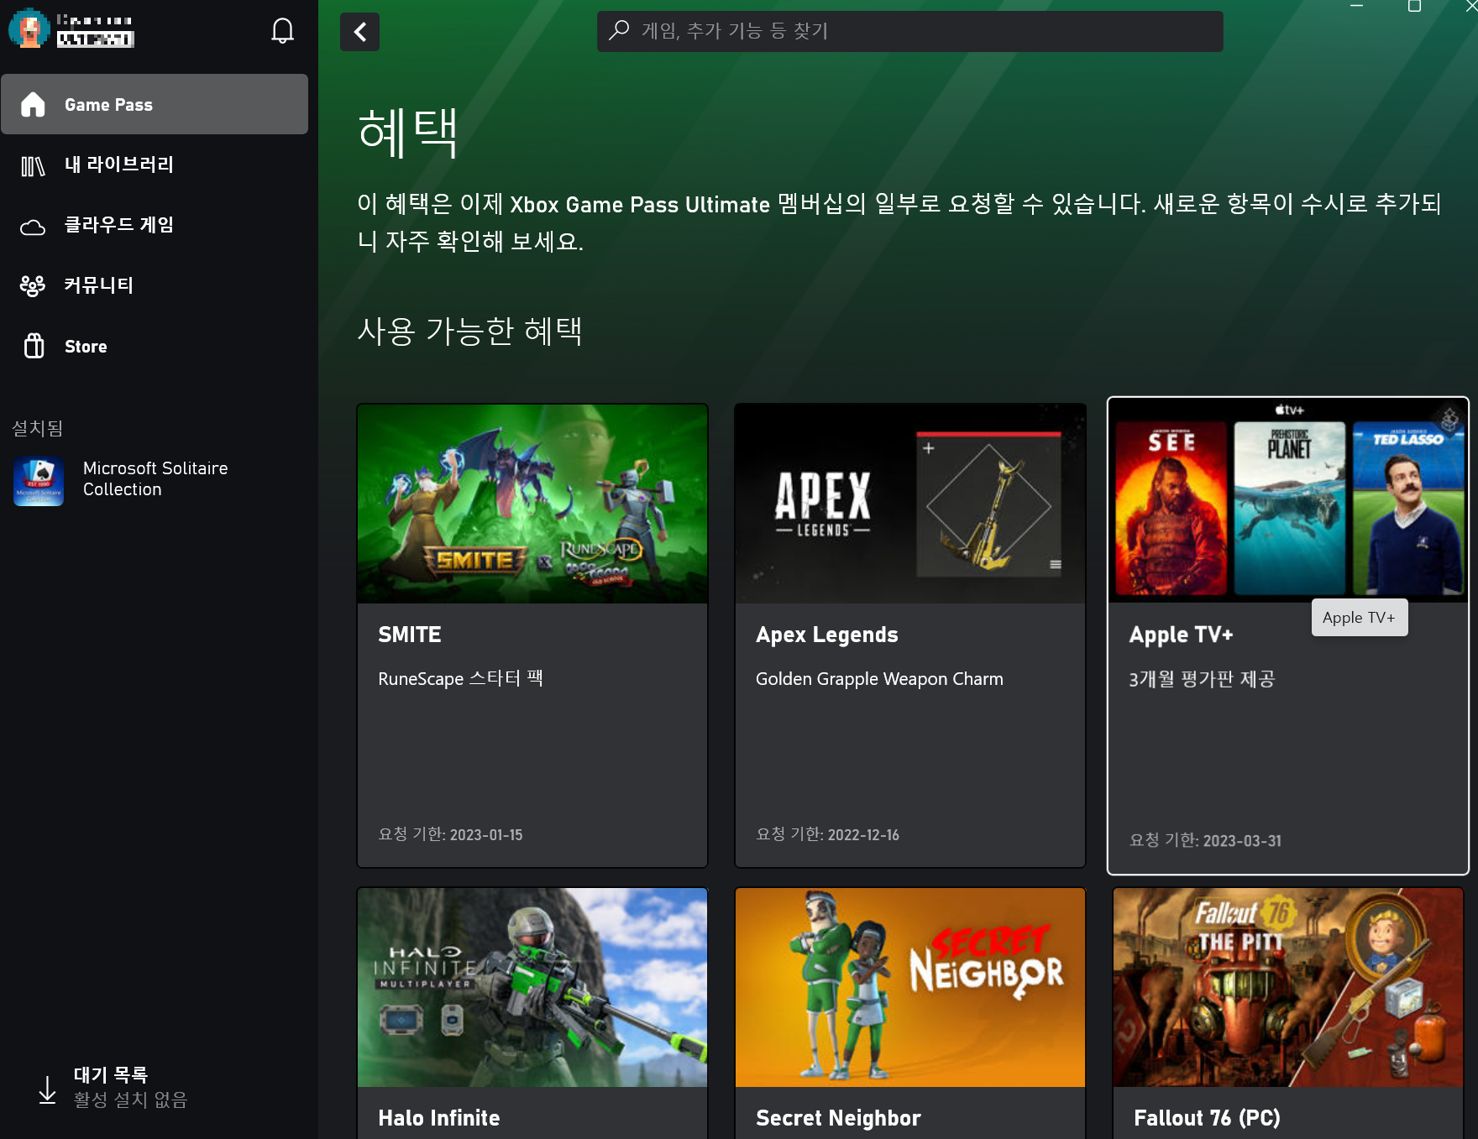Open 내 라이브러리 section
This screenshot has height=1139, width=1478.
(x=155, y=165)
